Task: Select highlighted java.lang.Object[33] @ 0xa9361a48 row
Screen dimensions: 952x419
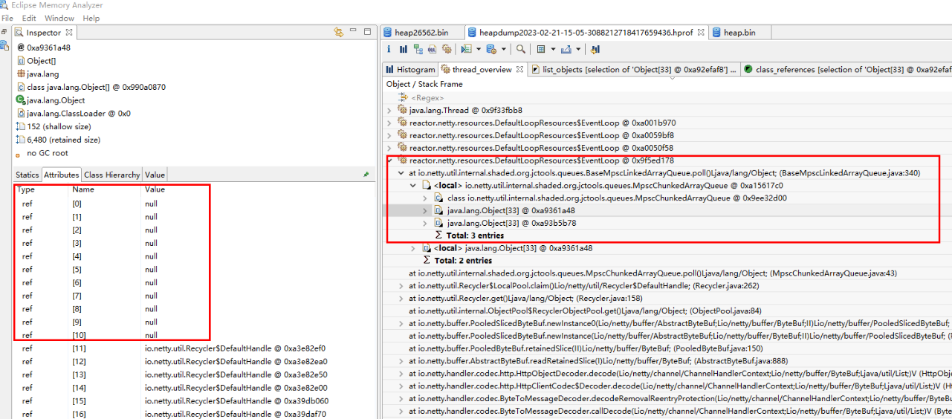Action: 511,210
